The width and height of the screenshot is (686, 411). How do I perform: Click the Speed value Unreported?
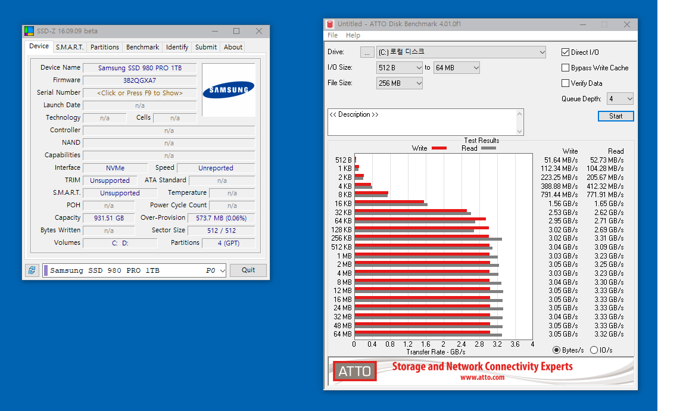tap(216, 168)
